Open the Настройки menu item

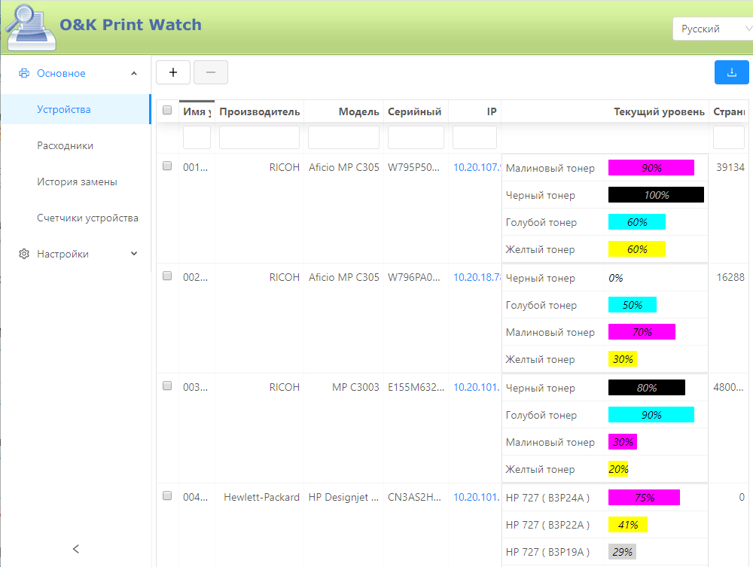coord(75,254)
